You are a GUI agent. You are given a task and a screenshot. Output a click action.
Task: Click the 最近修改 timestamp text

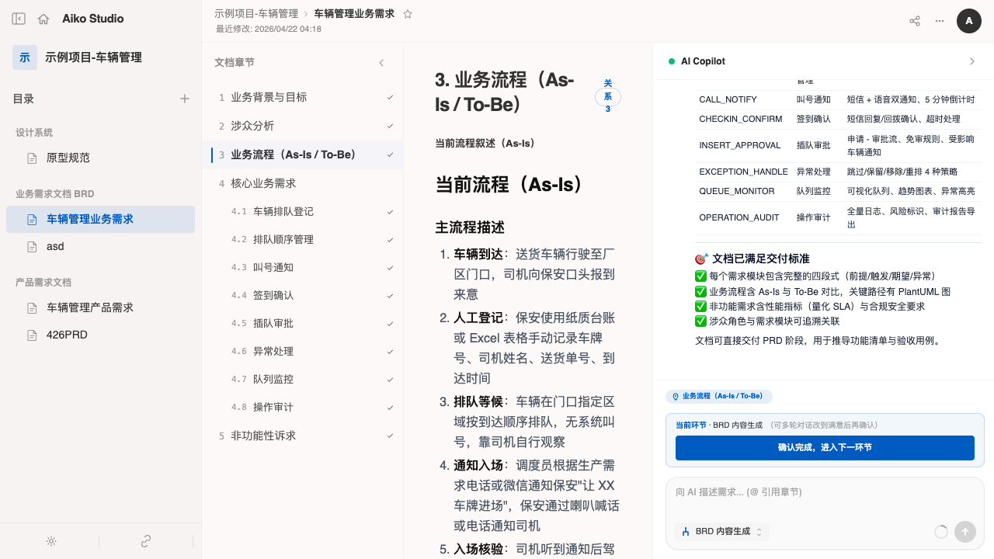pos(269,30)
